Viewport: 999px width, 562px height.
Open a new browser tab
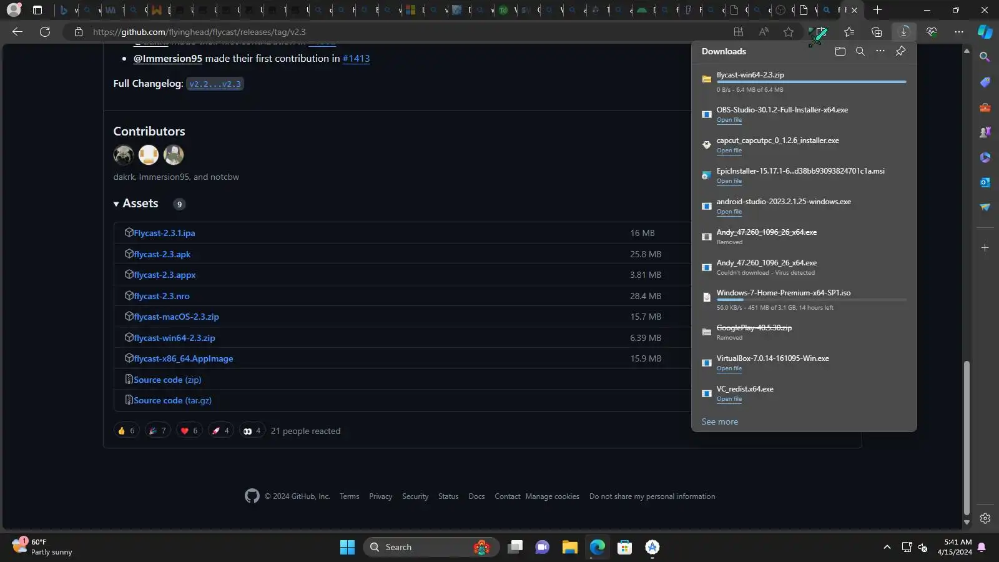click(877, 10)
